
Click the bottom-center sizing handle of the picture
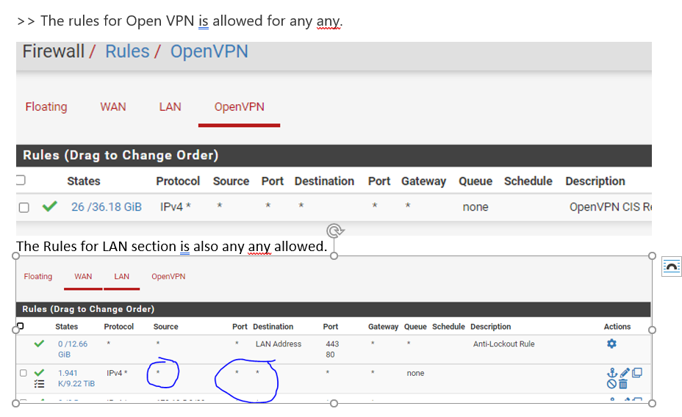334,404
